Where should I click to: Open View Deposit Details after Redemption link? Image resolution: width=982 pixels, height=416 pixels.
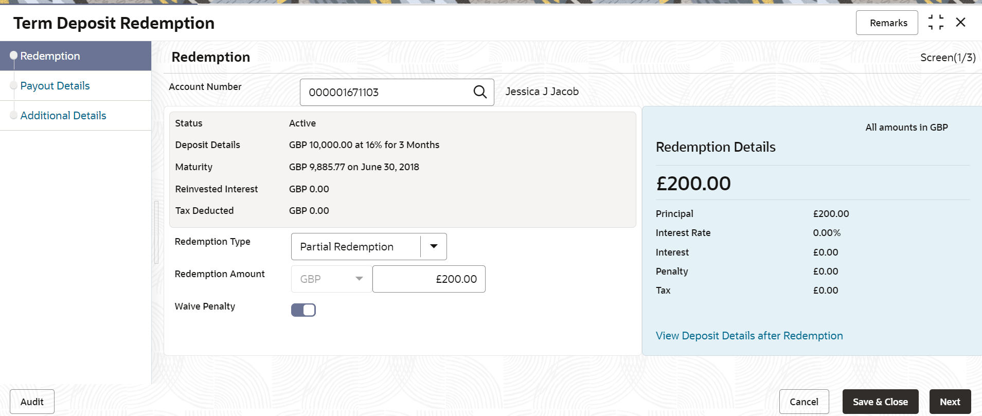[749, 336]
